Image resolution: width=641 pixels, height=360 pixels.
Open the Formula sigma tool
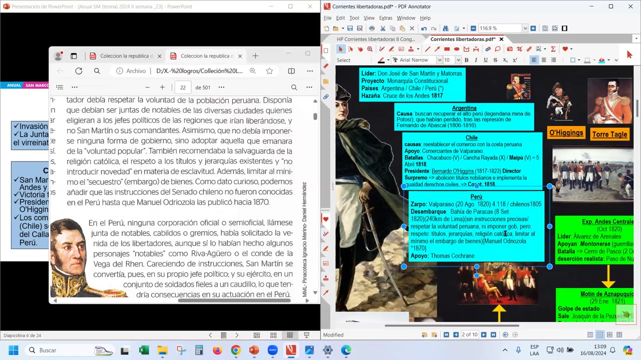coord(553,49)
